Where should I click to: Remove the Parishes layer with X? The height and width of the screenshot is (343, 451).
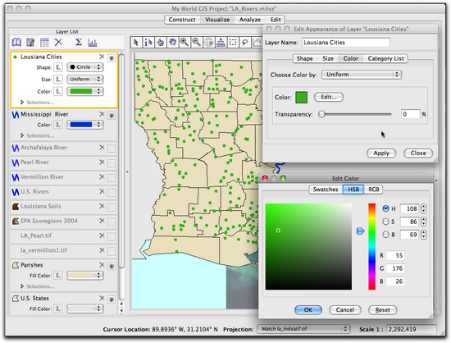click(102, 265)
